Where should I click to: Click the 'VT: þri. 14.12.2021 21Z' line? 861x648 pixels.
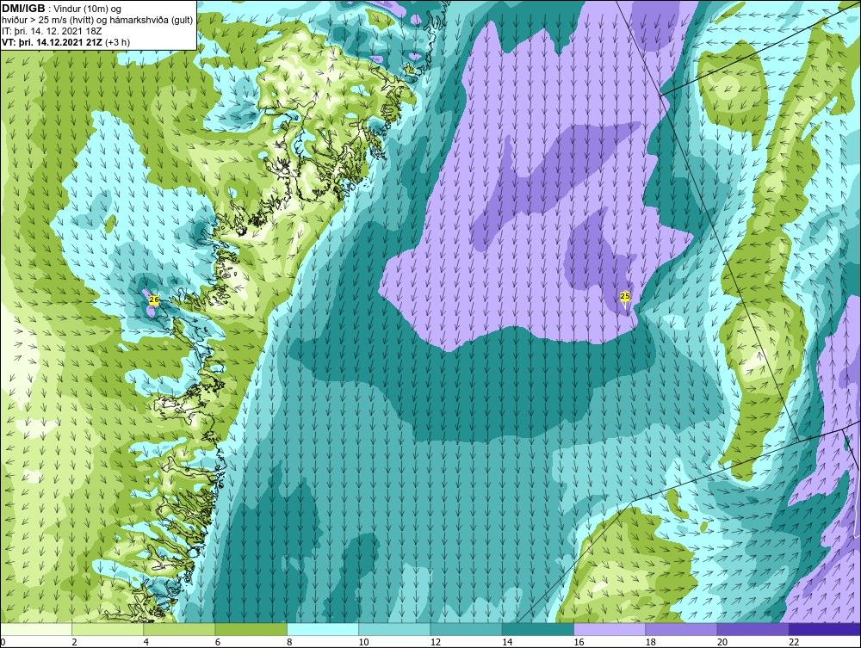66,41
